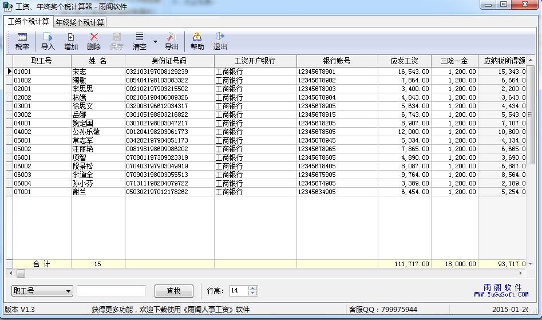The image size is (542, 320).
Task: Expand the 清空 dropdown arrow
Action: pyautogui.click(x=155, y=42)
